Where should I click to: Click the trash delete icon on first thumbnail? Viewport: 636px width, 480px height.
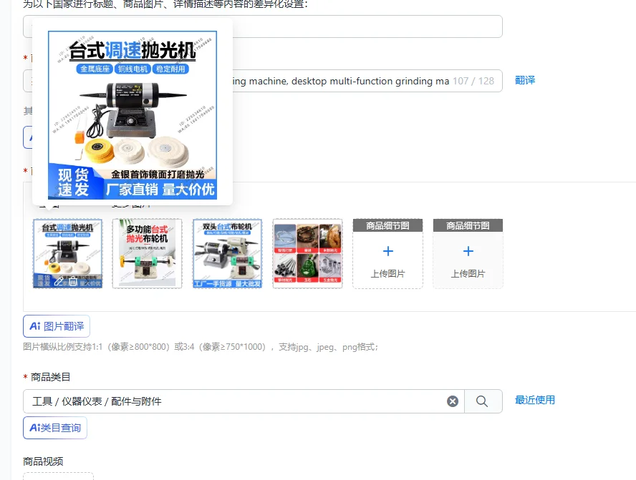pyautogui.click(x=72, y=281)
